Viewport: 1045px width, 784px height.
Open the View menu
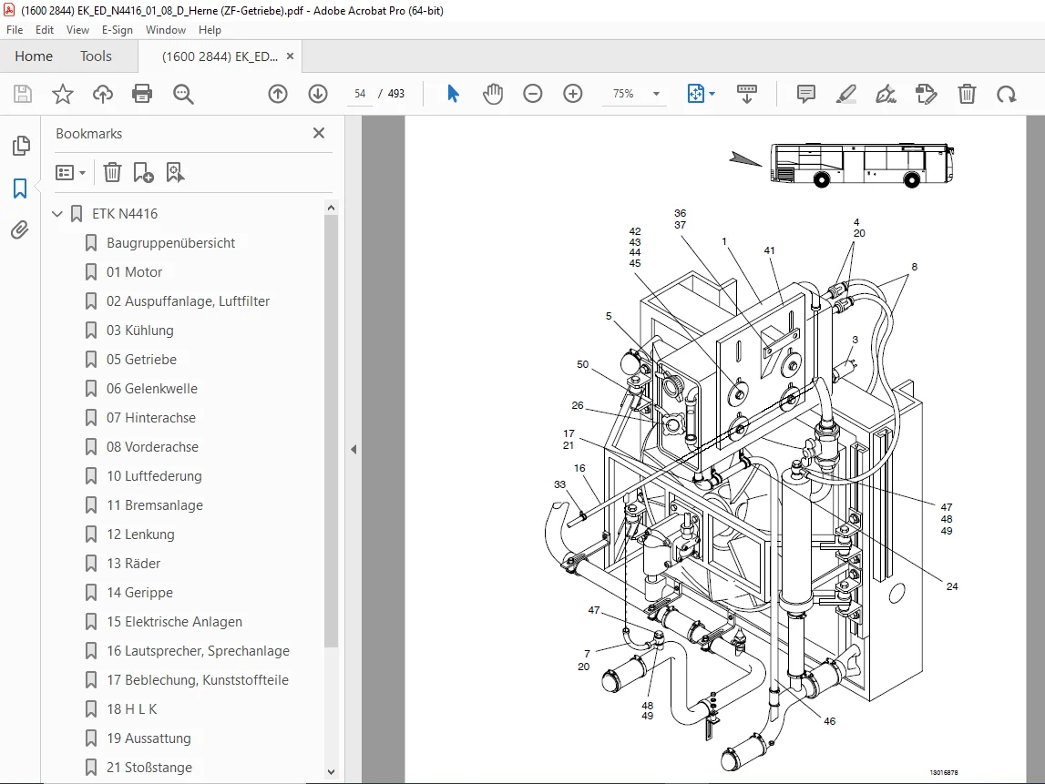(77, 30)
